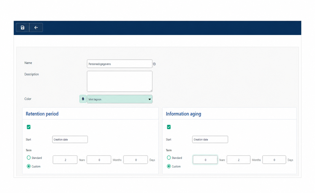The image size is (315, 193).
Task: Click inside the Description text area
Action: (119, 81)
